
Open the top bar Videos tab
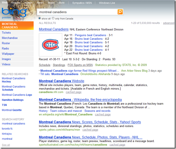tap(29, 3)
